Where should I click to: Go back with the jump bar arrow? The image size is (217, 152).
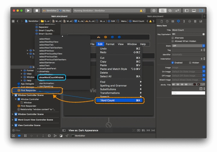[17, 21]
